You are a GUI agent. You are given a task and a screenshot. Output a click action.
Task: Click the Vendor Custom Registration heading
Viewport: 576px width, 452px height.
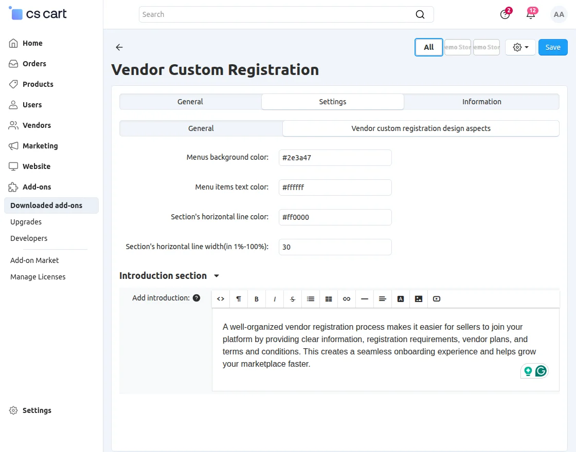[x=215, y=70]
